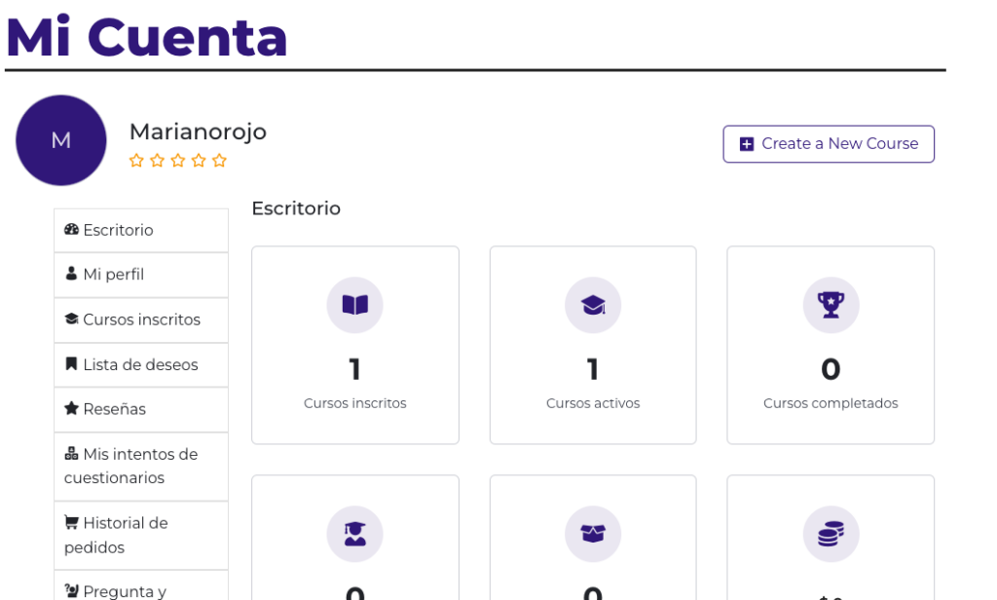Select Lista de deseos menu entry
The height and width of the screenshot is (600, 997).
141,365
